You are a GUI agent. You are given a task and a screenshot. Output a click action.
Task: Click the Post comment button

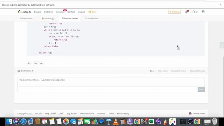[x=201, y=90]
